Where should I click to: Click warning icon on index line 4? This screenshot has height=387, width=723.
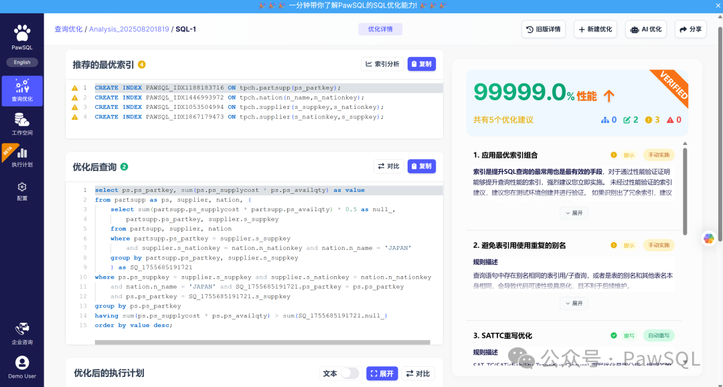[x=75, y=117]
